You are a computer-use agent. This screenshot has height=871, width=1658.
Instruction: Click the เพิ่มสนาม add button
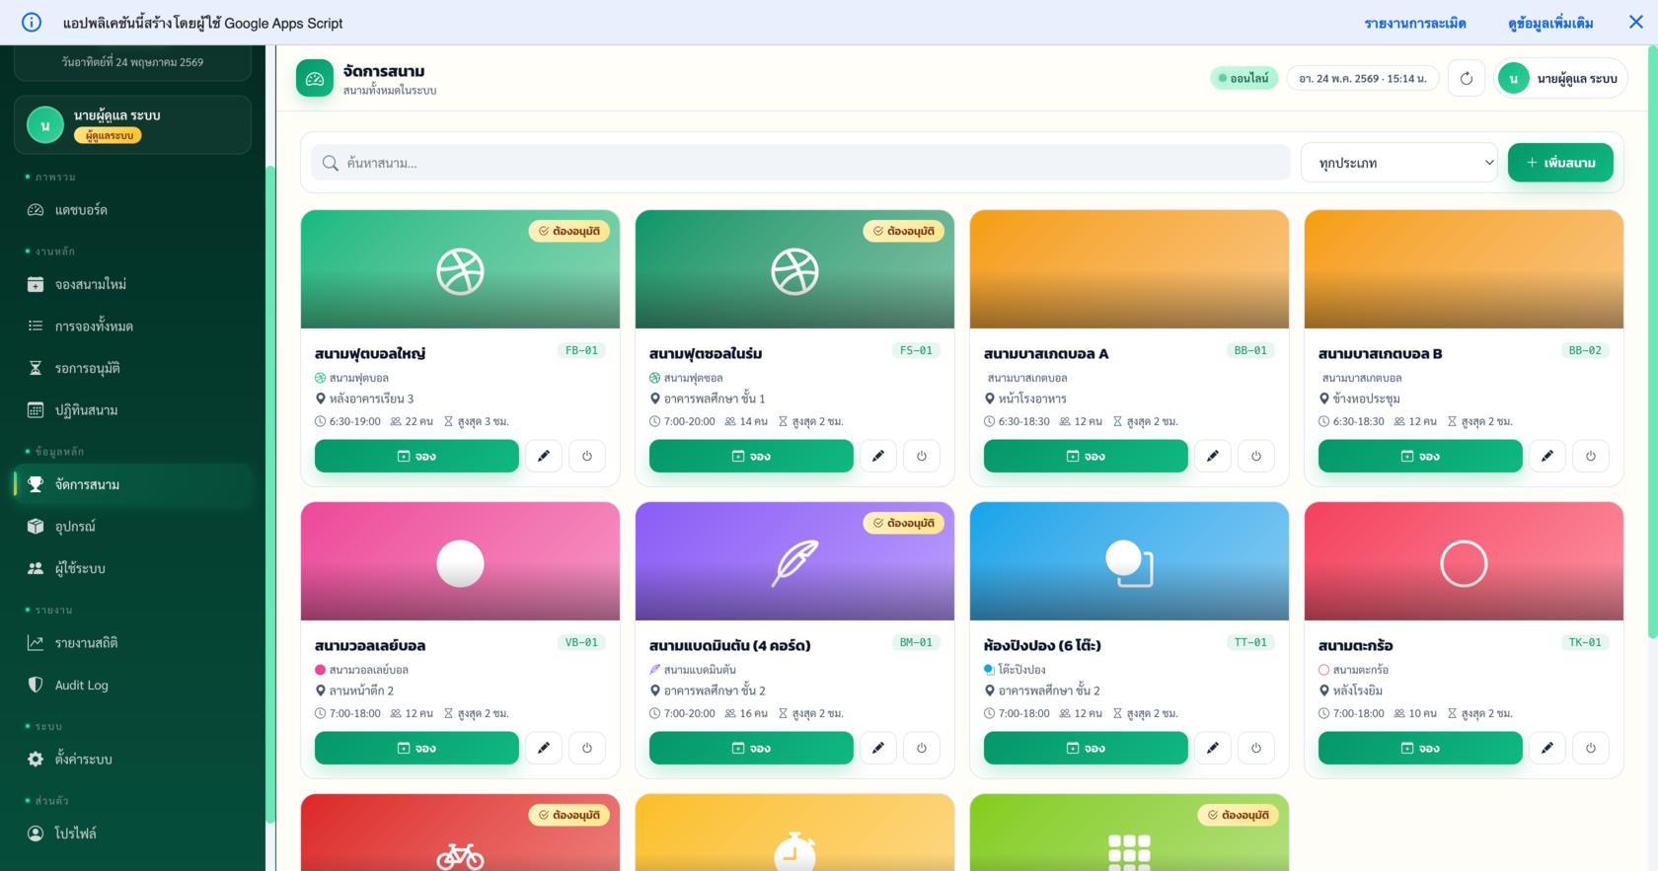coord(1560,163)
